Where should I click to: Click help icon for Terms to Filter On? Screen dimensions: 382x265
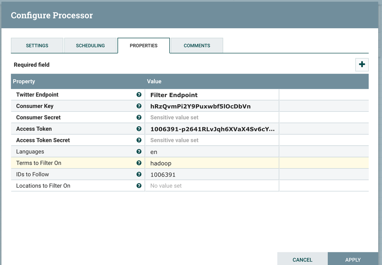139,163
